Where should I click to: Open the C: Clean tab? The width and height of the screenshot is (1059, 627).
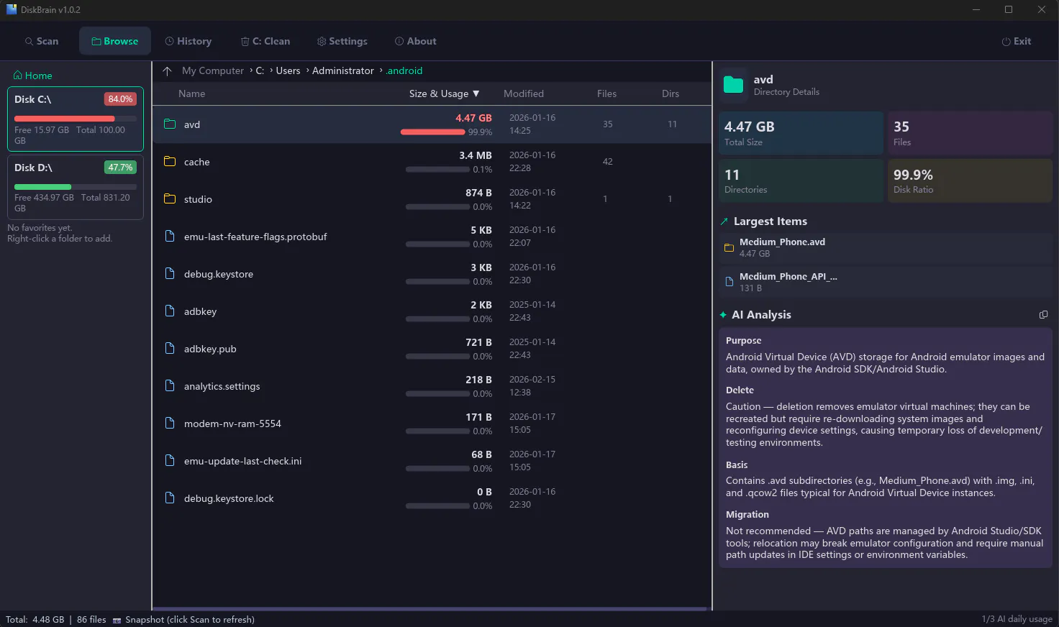(x=265, y=41)
